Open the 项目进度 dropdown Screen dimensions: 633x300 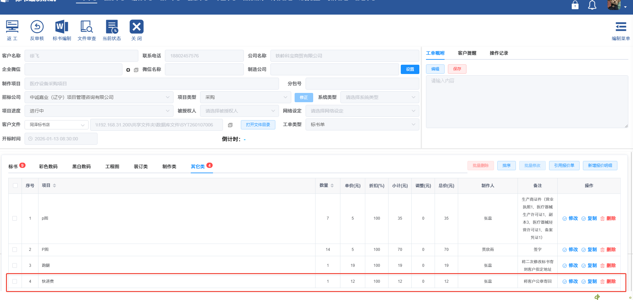(x=99, y=111)
